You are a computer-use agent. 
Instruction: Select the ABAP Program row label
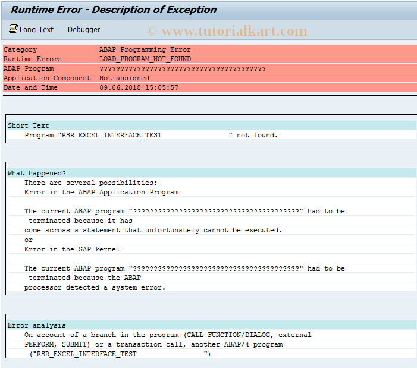(29, 68)
